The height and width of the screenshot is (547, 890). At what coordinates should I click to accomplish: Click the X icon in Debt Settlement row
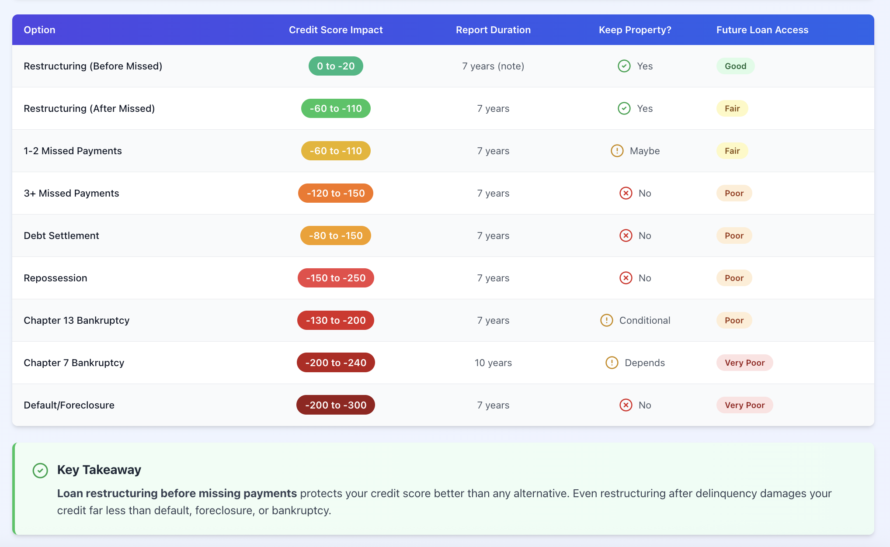pos(626,235)
